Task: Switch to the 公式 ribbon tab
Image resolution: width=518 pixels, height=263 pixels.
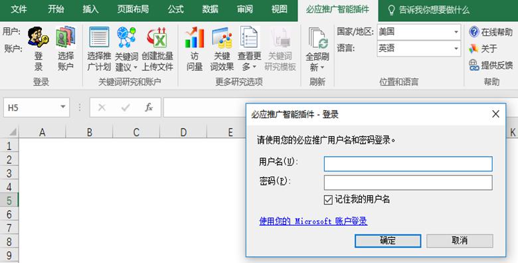Action: tap(175, 9)
